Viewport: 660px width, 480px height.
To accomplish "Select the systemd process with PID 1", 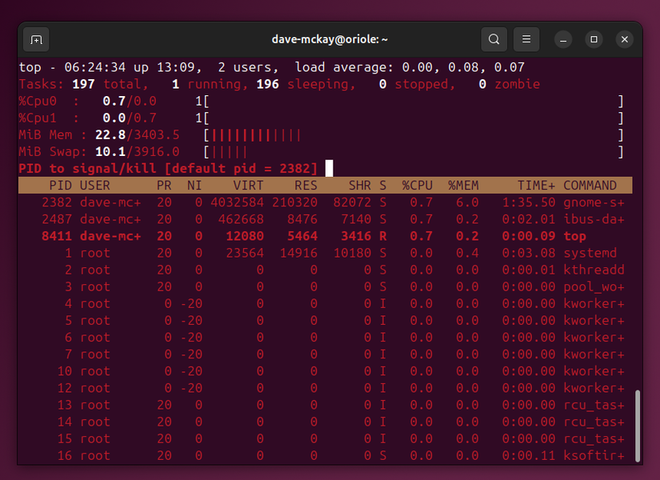I will pos(320,252).
